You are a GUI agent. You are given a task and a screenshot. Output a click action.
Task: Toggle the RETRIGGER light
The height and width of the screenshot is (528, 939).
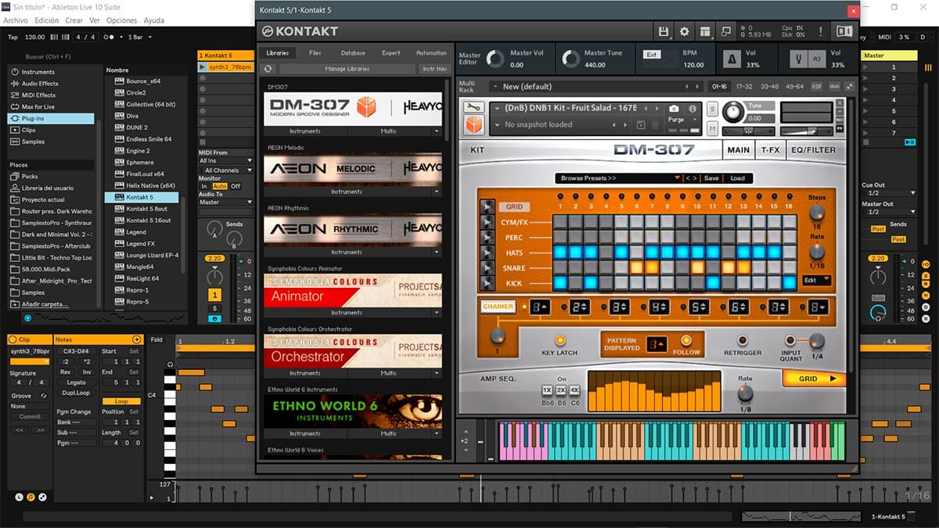pyautogui.click(x=743, y=340)
